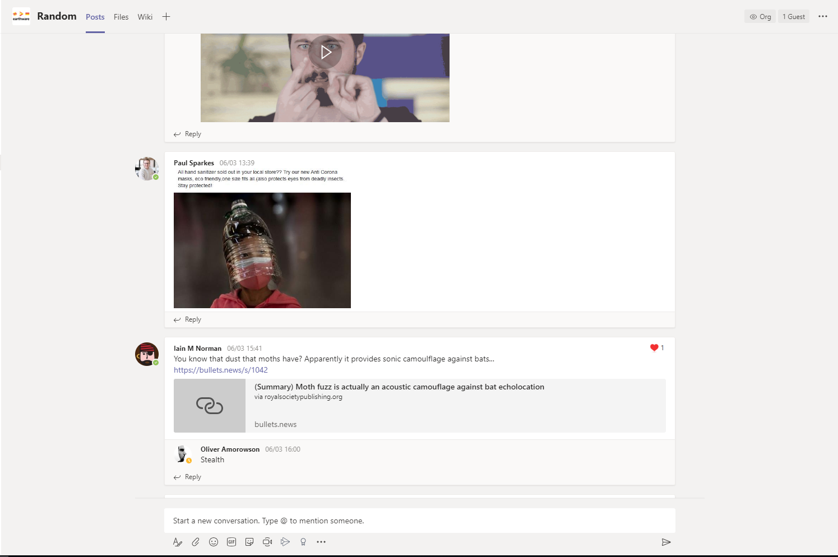
Task: Open the emoji picker
Action: 214,542
